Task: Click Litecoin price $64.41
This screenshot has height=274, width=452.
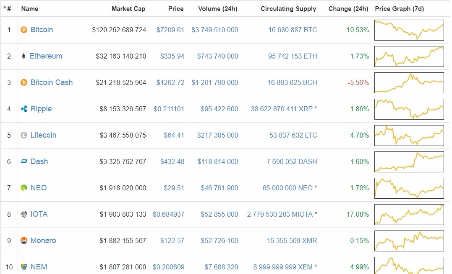Action: click(x=174, y=135)
